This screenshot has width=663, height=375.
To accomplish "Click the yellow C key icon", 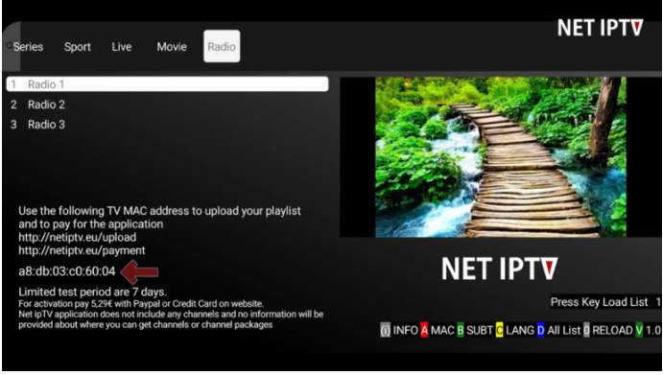I will coord(499,330).
